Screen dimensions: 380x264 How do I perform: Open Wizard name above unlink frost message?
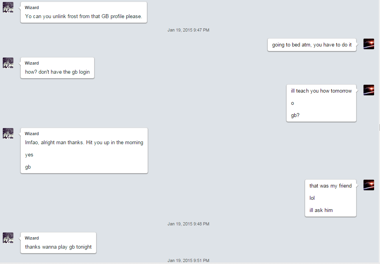(32, 7)
